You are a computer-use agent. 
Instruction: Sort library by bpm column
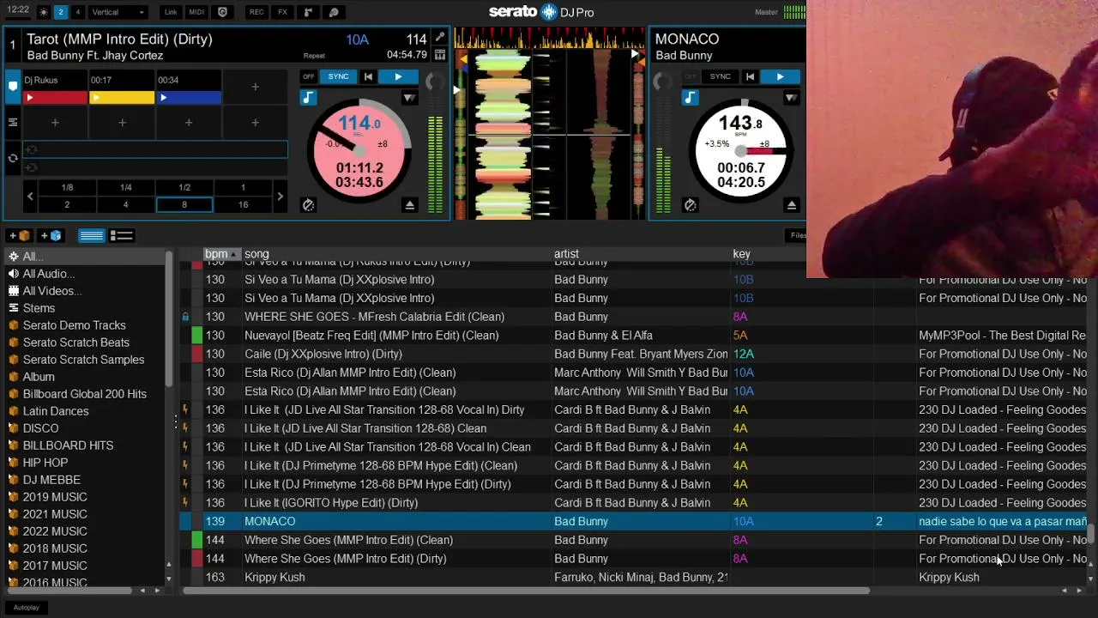(220, 254)
